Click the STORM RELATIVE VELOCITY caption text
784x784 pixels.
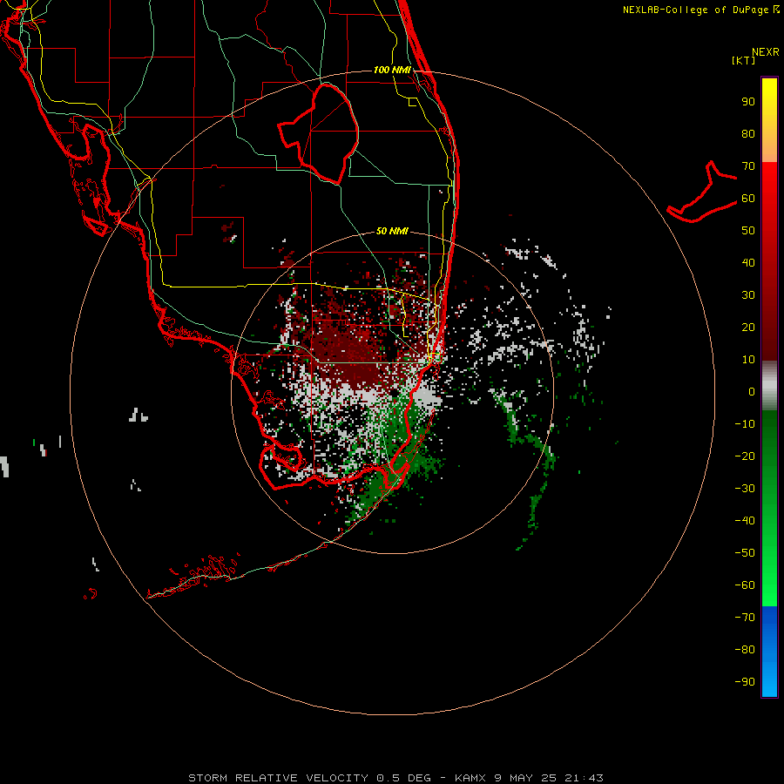[278, 778]
